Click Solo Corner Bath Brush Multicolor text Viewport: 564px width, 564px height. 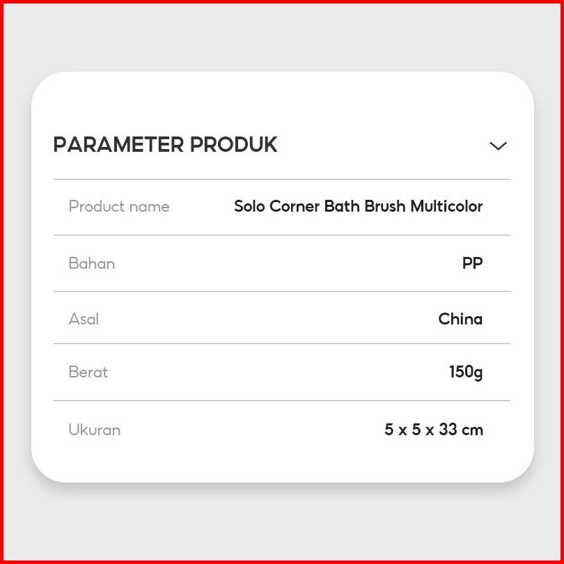click(x=358, y=207)
